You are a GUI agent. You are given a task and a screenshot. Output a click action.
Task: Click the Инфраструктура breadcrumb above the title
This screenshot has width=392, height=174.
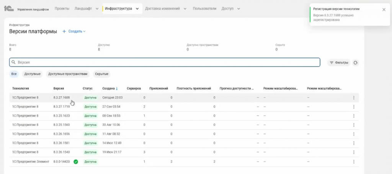point(19,25)
